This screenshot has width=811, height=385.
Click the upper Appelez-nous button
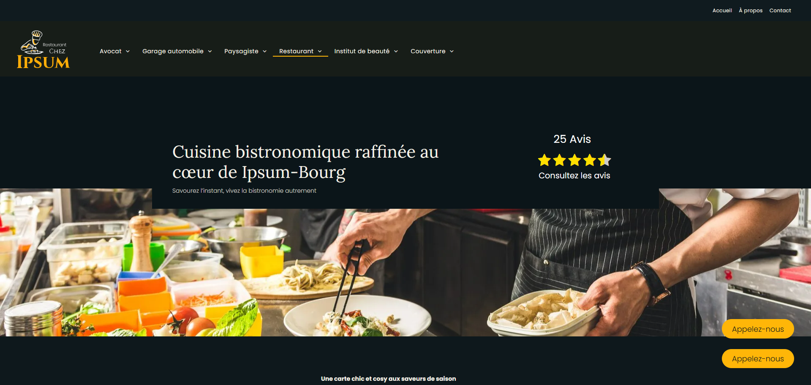click(x=758, y=329)
